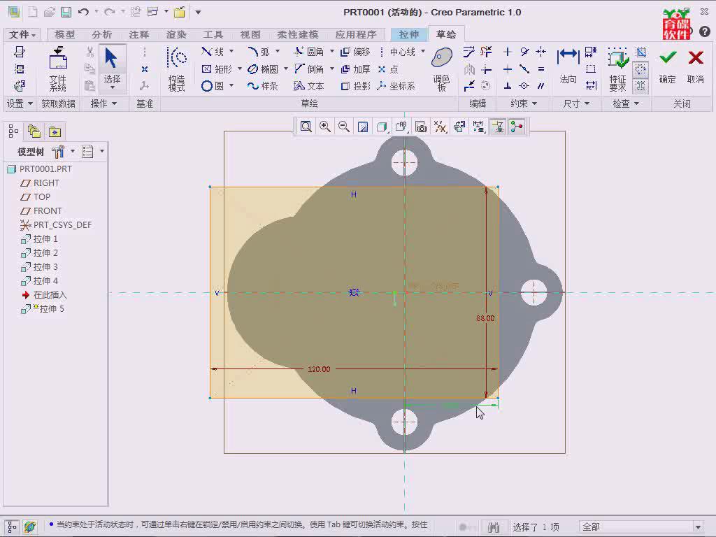The height and width of the screenshot is (537, 716).
Task: Switch to the Analysis (分析) tab
Action: (x=102, y=35)
